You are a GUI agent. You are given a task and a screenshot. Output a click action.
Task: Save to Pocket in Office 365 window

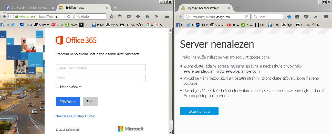point(129,16)
